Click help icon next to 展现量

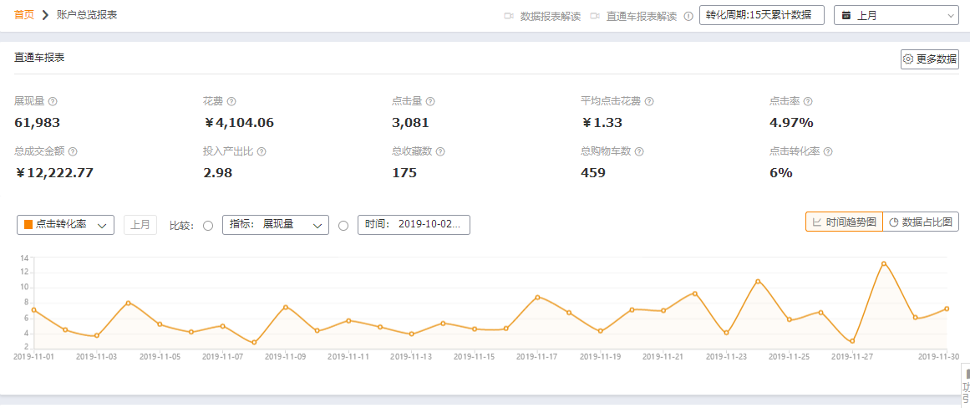[53, 102]
